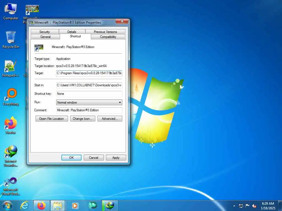
Task: Click the shortcut name field in Properties dialog
Action: pos(73,47)
